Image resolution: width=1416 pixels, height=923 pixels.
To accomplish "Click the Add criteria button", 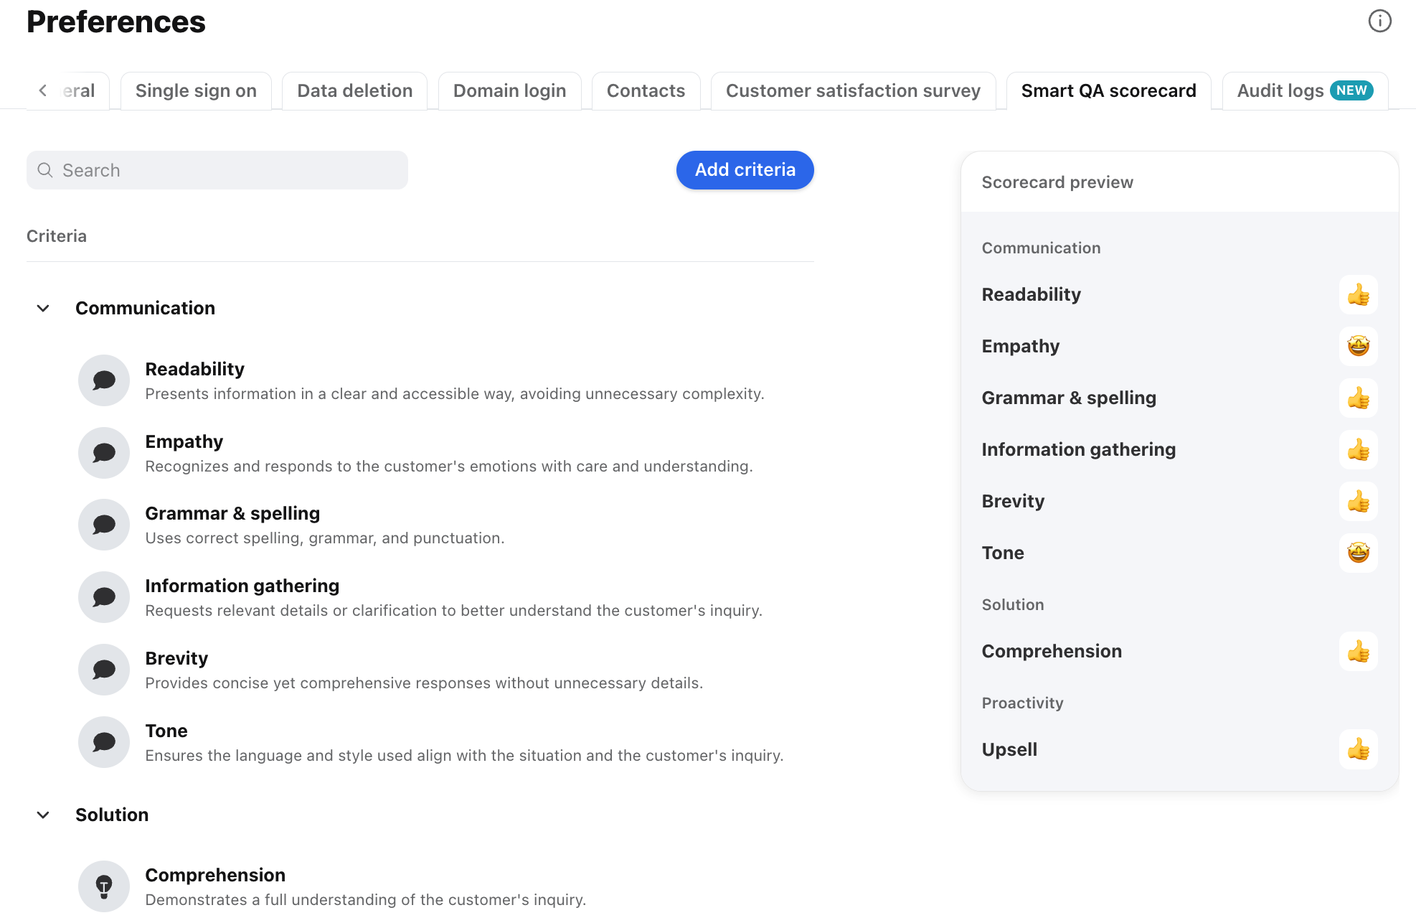I will click(x=745, y=170).
